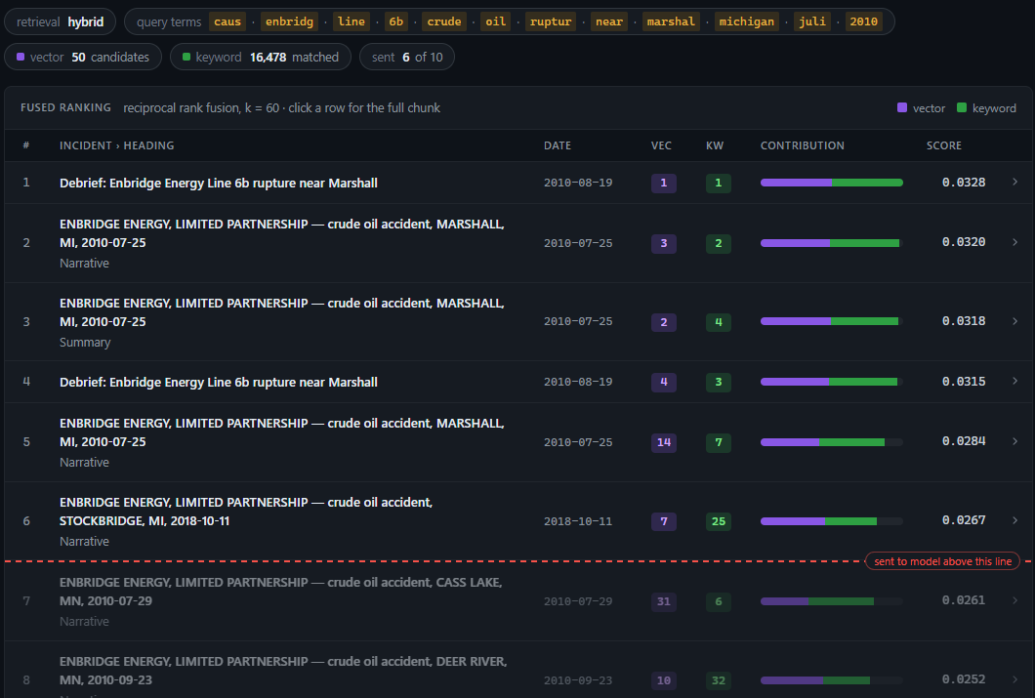The image size is (1035, 698).
Task: Open the chevron on the 0.0318 Summary row
Action: [x=1014, y=320]
